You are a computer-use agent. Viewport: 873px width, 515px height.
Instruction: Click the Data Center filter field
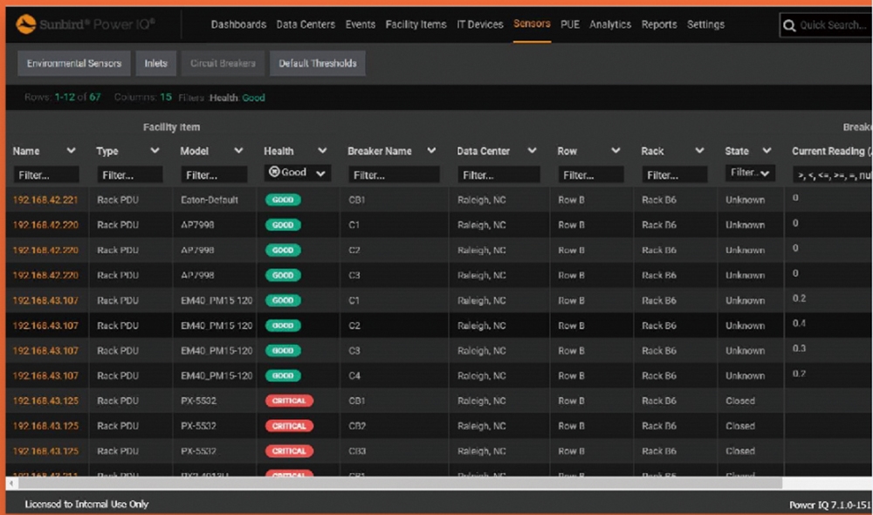point(498,175)
